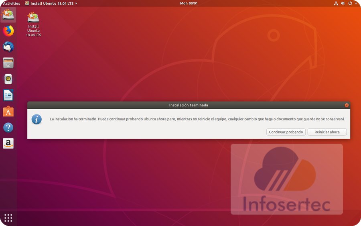Screen dimensions: 361x226
Task: Open the clock calendar showing Mon 00:01
Action: [x=189, y=3]
